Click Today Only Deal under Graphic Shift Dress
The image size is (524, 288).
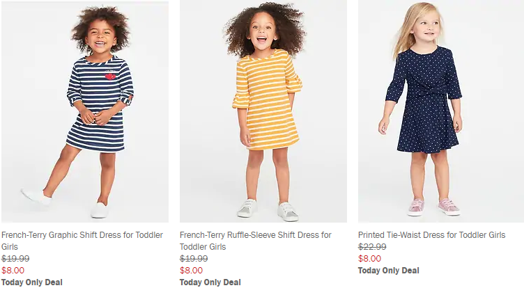(32, 282)
